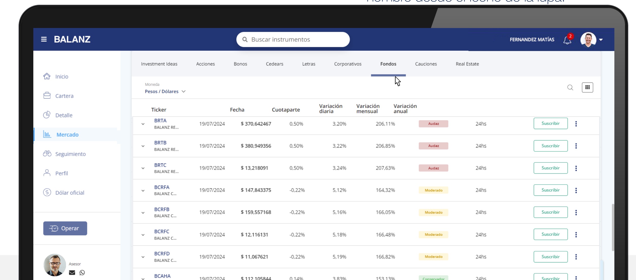Click the Seguimiento binoculars icon
This screenshot has height=280, width=636.
click(x=47, y=154)
